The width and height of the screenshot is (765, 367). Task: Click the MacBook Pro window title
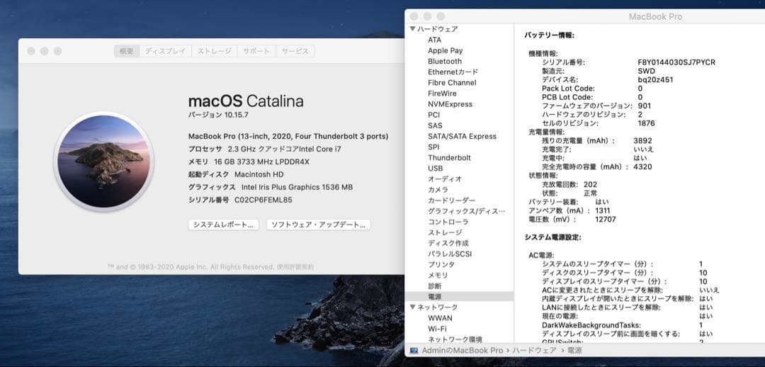(655, 16)
